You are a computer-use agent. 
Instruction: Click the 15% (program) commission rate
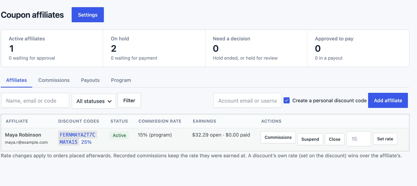[155, 135]
